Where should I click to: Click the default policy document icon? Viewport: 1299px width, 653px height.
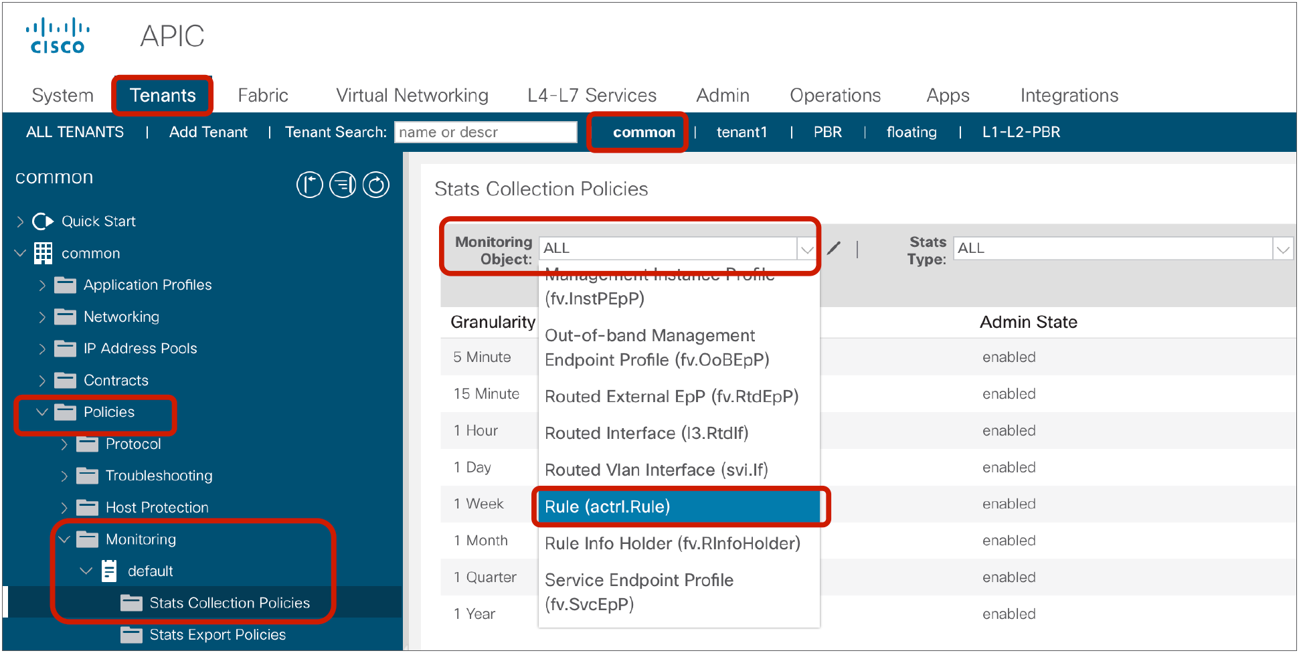pos(109,571)
